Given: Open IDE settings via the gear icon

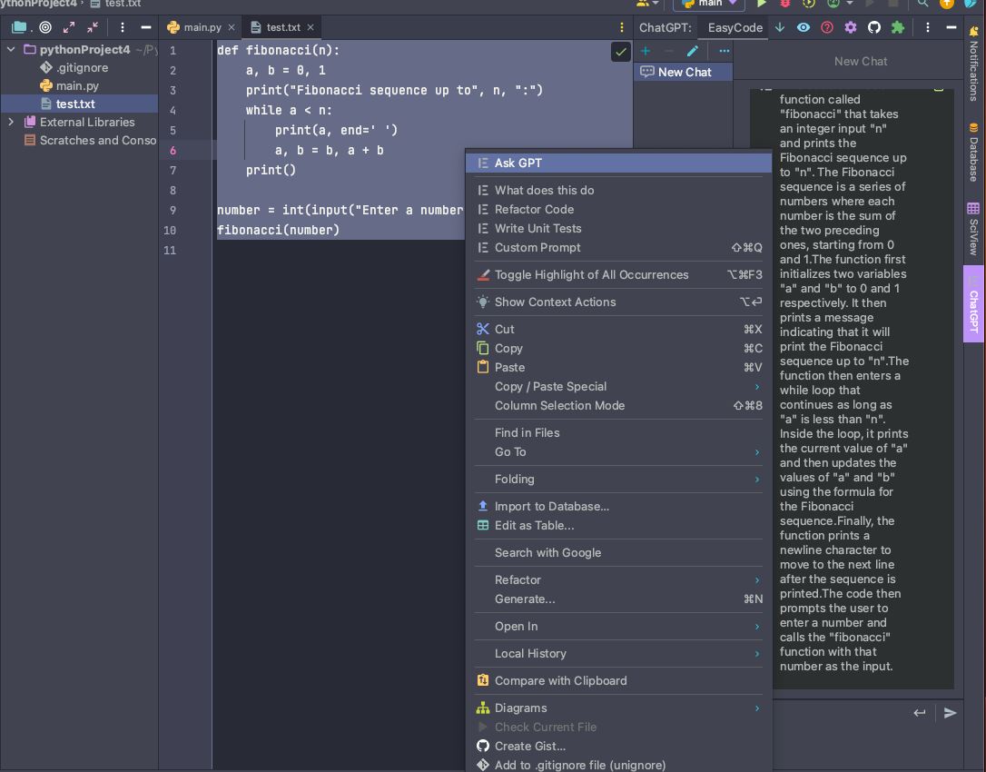Looking at the screenshot, I should tap(850, 27).
